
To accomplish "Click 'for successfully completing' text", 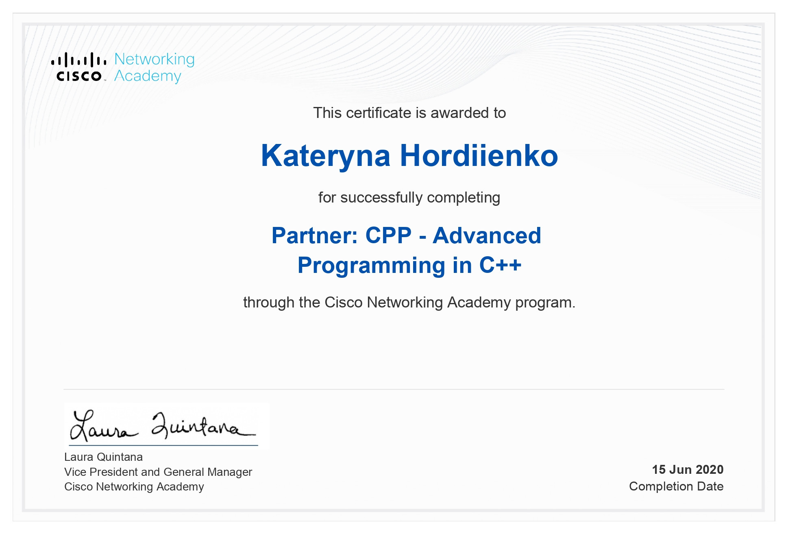I will (x=409, y=198).
